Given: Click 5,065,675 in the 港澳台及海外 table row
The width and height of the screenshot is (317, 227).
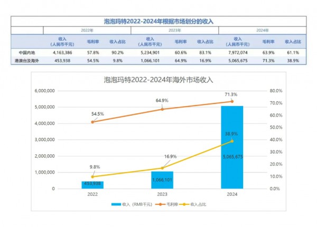Looking at the screenshot, I should point(238,61).
